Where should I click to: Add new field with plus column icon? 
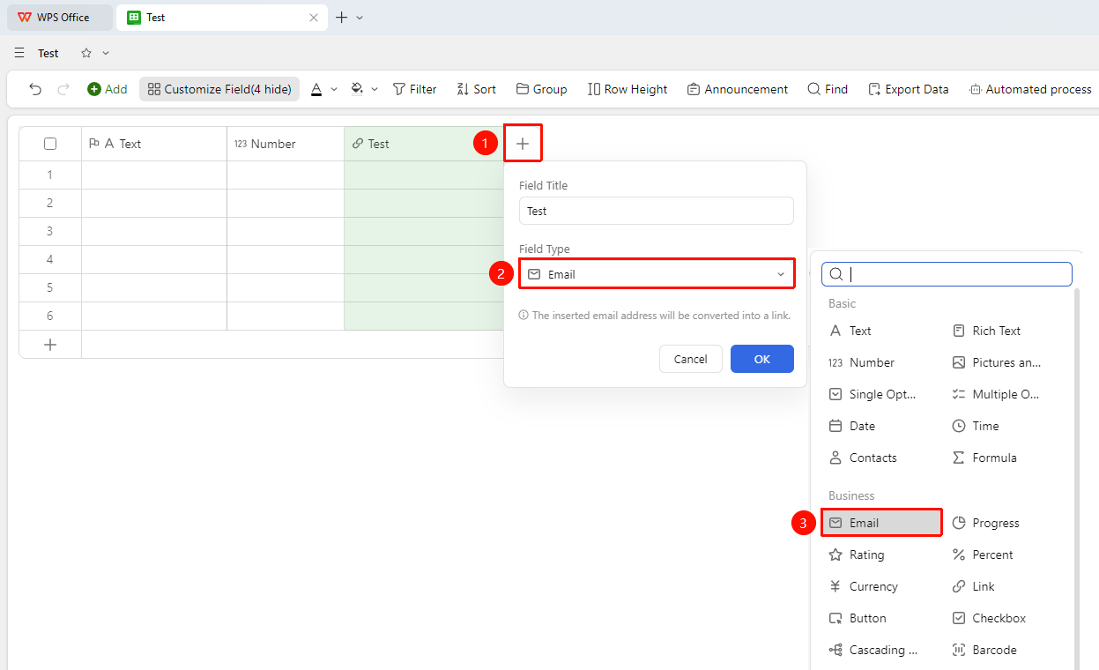tap(523, 143)
